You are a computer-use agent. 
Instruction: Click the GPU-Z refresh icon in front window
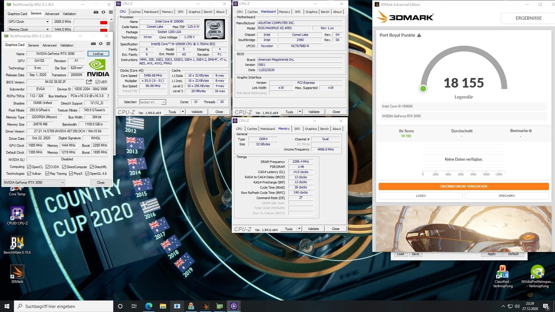coord(101,44)
